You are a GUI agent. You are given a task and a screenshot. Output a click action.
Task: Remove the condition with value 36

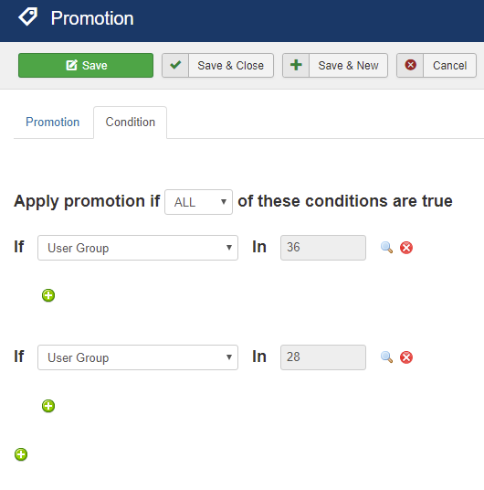coord(406,248)
